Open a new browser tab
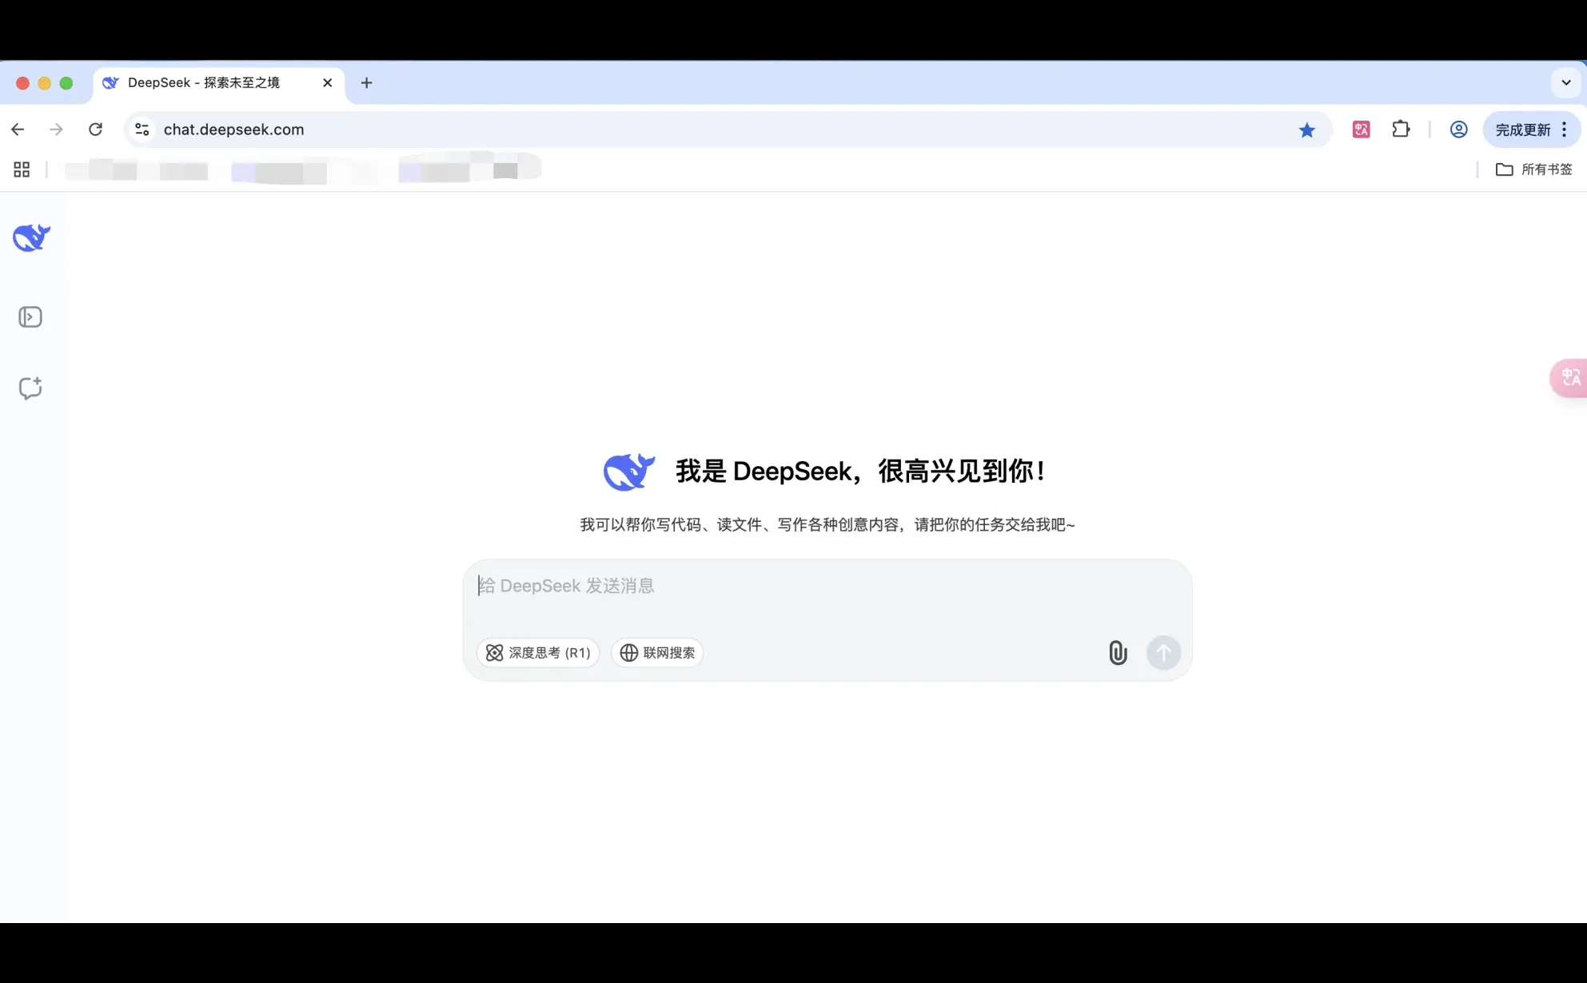The image size is (1587, 983). click(366, 82)
